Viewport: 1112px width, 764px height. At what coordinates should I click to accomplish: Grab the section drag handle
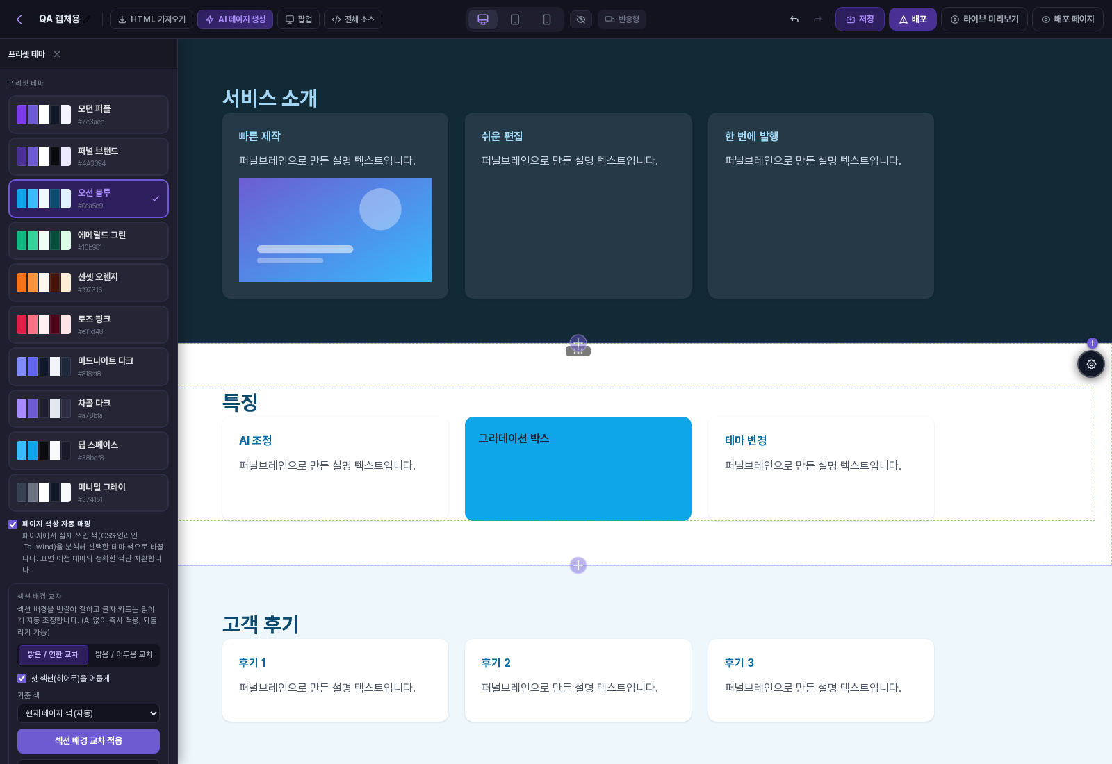578,351
